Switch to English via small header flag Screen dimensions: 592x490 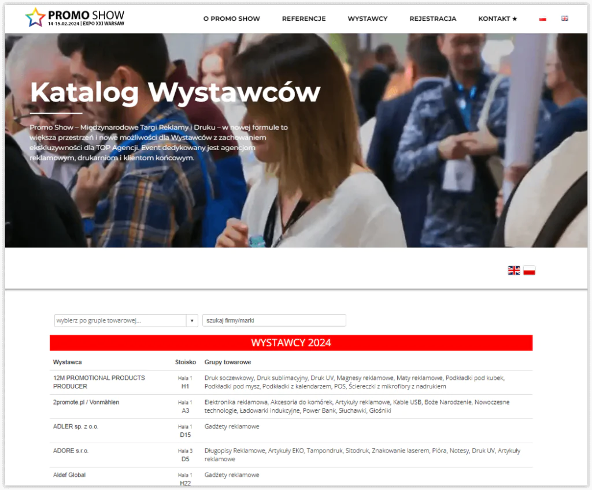coord(565,18)
